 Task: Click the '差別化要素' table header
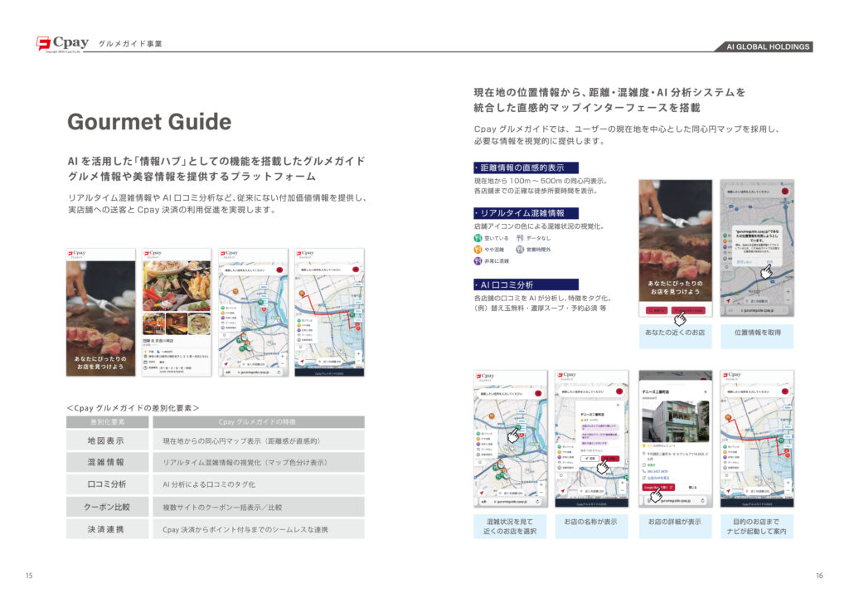pyautogui.click(x=107, y=422)
